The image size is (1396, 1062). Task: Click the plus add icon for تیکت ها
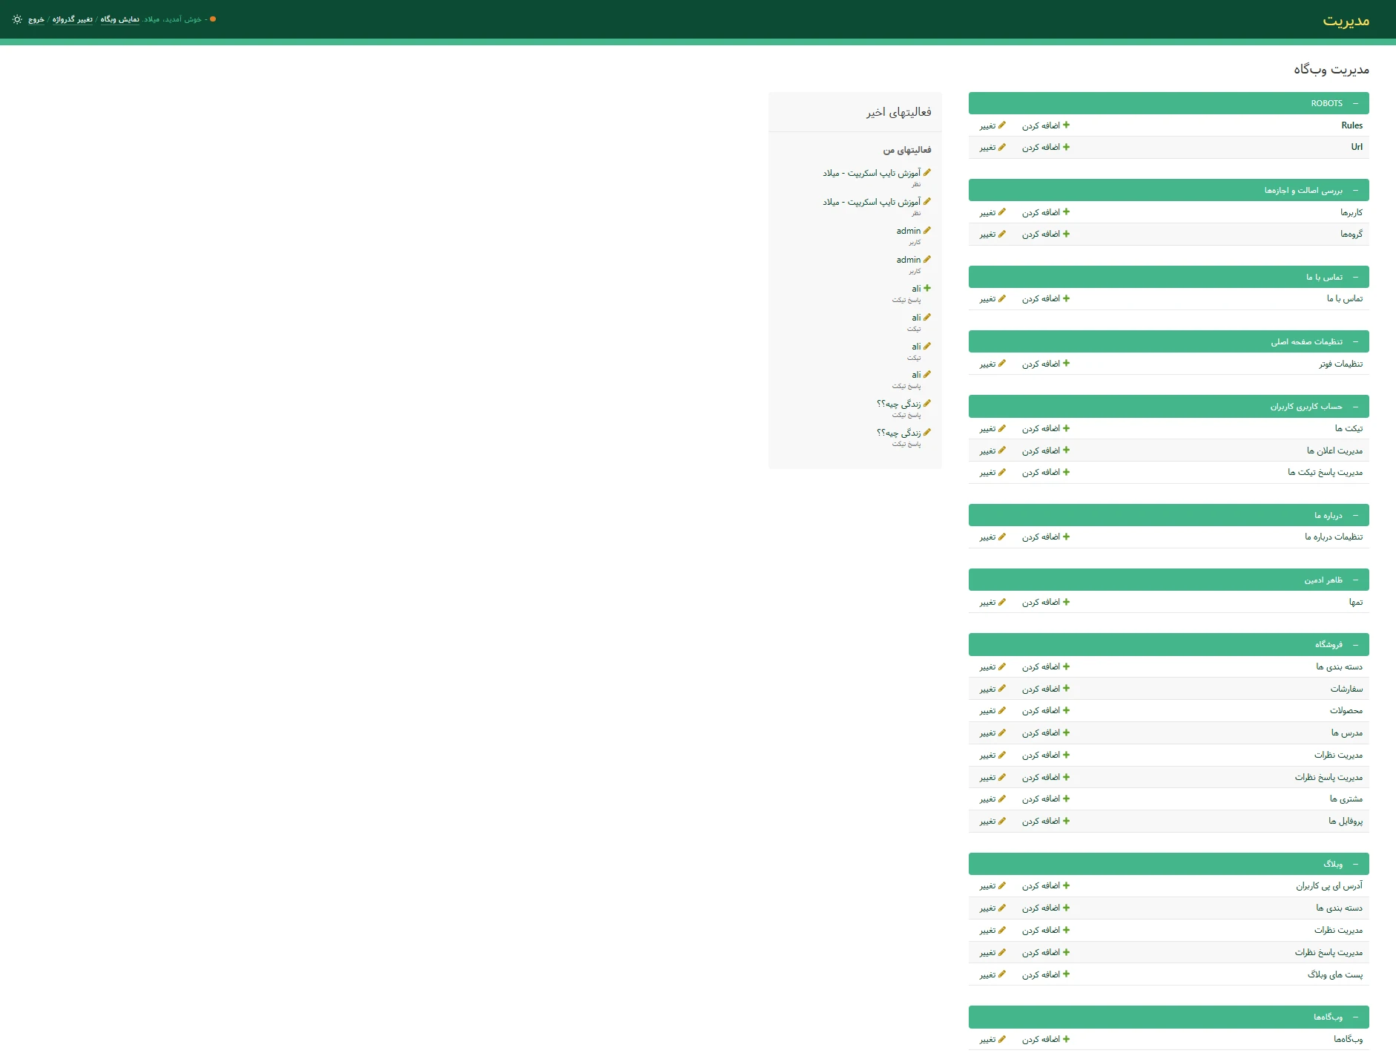(1066, 429)
